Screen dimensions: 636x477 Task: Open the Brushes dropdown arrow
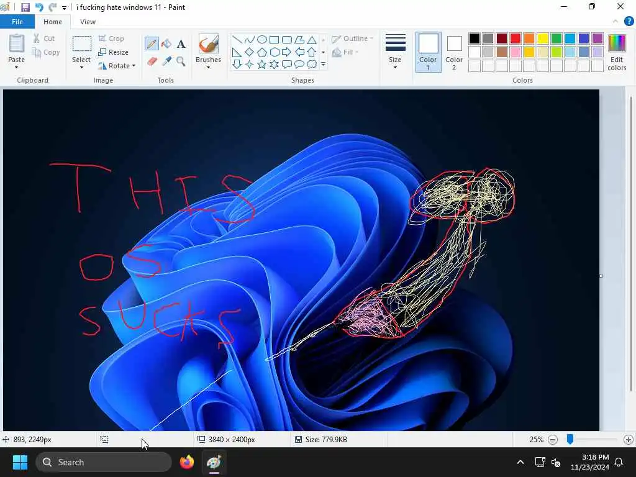[x=209, y=67]
